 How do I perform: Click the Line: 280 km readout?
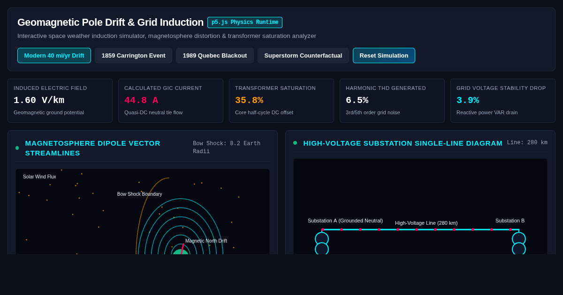point(527,143)
